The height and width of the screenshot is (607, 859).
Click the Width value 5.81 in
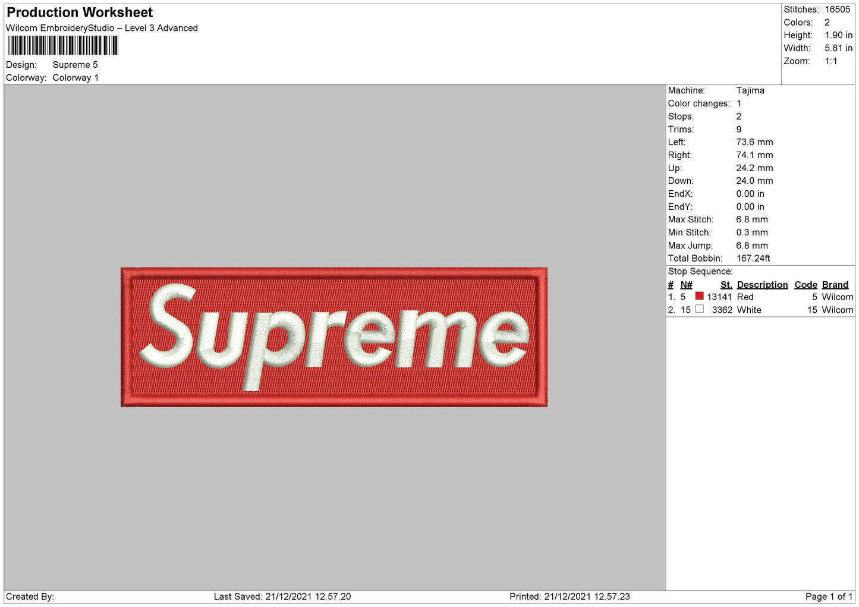(x=838, y=48)
